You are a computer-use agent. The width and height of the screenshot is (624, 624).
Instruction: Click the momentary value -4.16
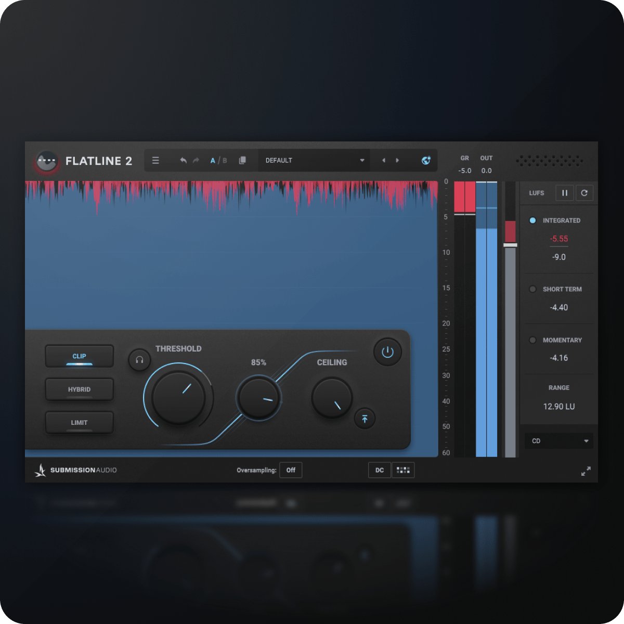pyautogui.click(x=559, y=358)
